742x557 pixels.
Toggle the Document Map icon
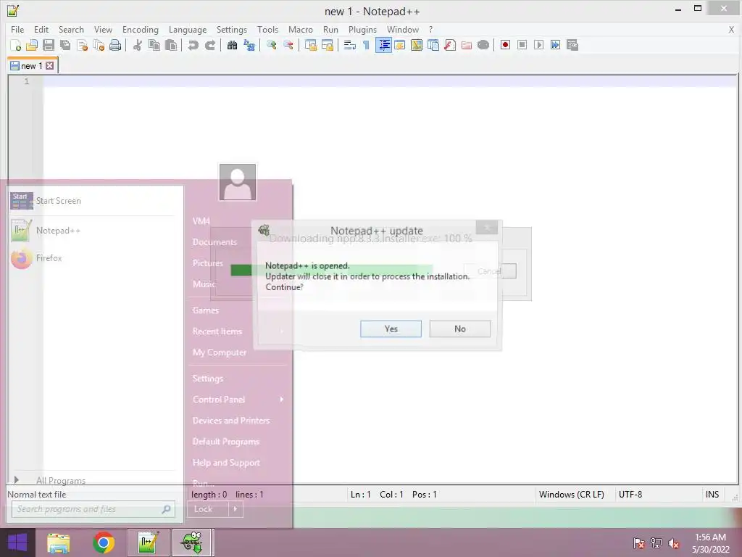pyautogui.click(x=417, y=45)
